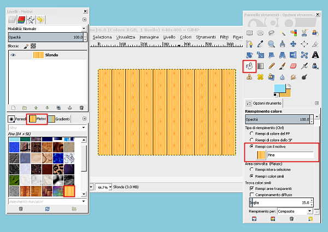Screen dimensions: 328x232
Task: Select the Pencil tool
Action: 271,66
